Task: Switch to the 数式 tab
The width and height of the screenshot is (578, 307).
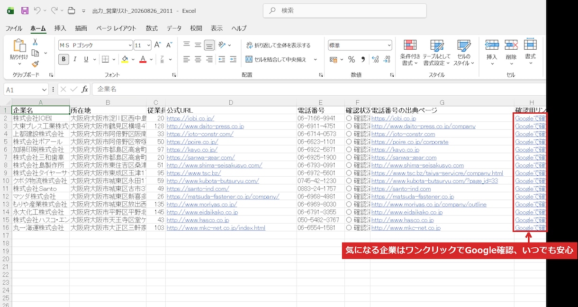Action: [x=152, y=28]
